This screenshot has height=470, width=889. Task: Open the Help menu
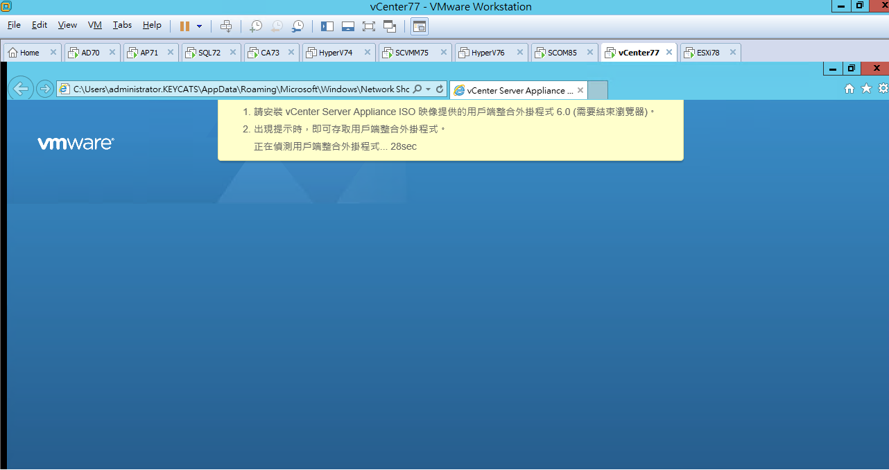pyautogui.click(x=152, y=25)
